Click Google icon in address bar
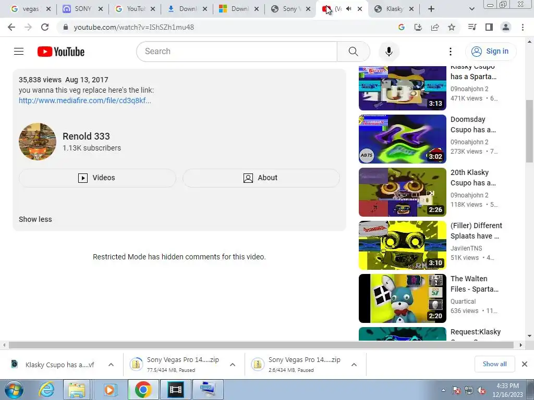The image size is (534, 400). point(402,27)
